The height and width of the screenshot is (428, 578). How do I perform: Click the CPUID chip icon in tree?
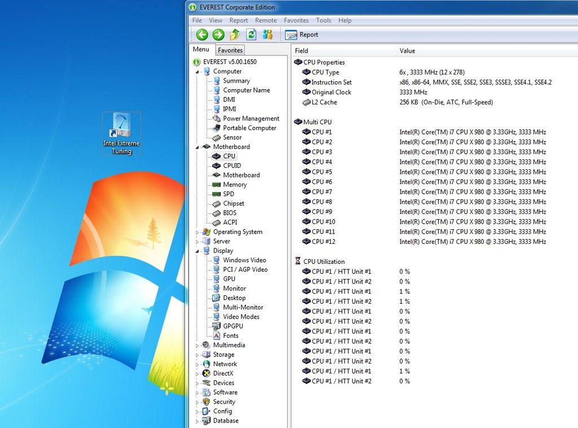pos(216,165)
